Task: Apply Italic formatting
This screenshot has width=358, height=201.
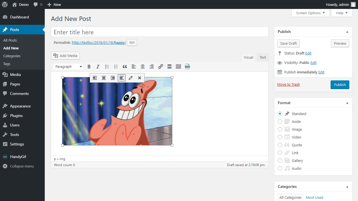Action: click(x=98, y=66)
